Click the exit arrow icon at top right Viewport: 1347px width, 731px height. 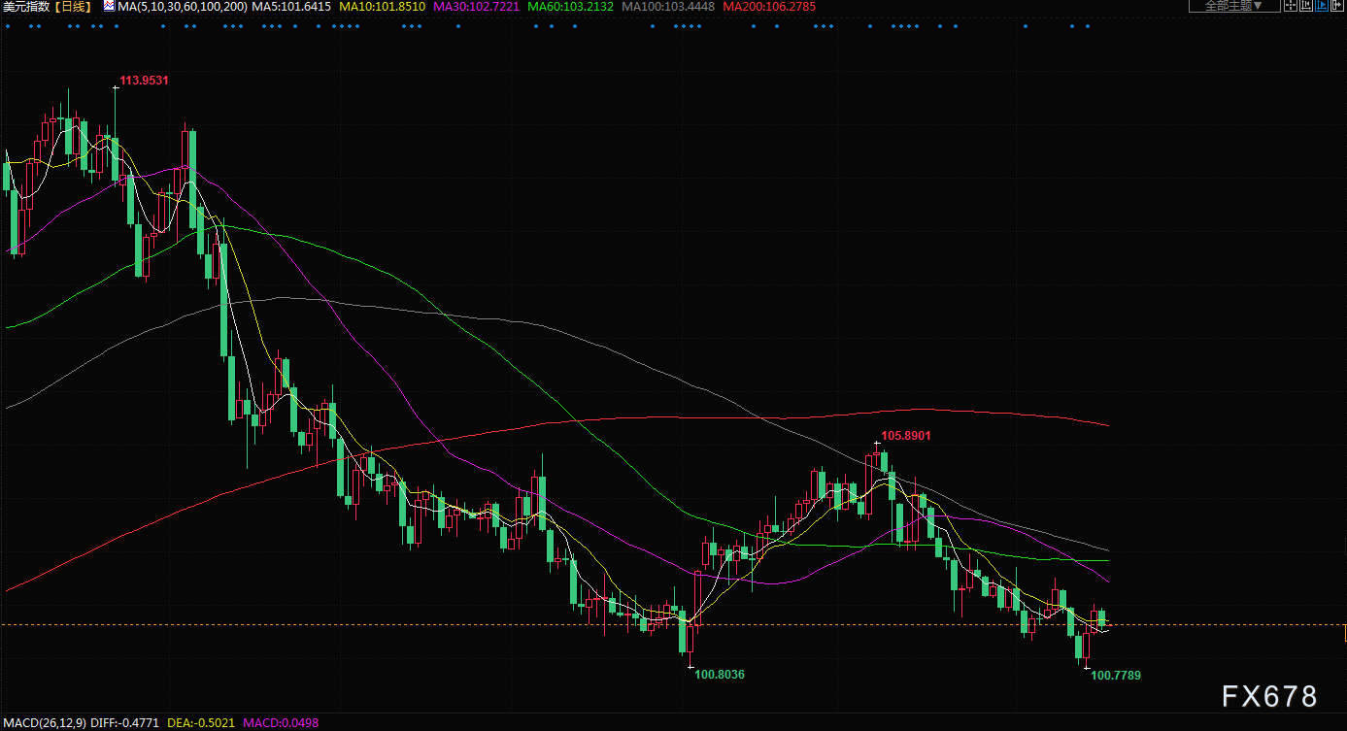click(x=1339, y=6)
